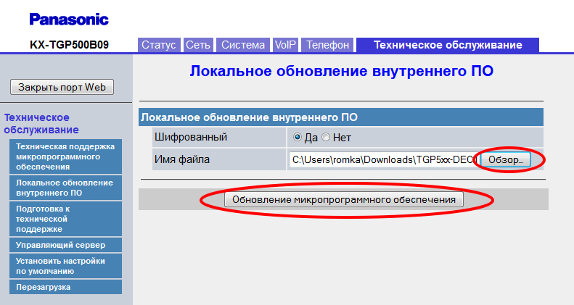Click the Обзор browse button
574x305 pixels.
(506, 159)
